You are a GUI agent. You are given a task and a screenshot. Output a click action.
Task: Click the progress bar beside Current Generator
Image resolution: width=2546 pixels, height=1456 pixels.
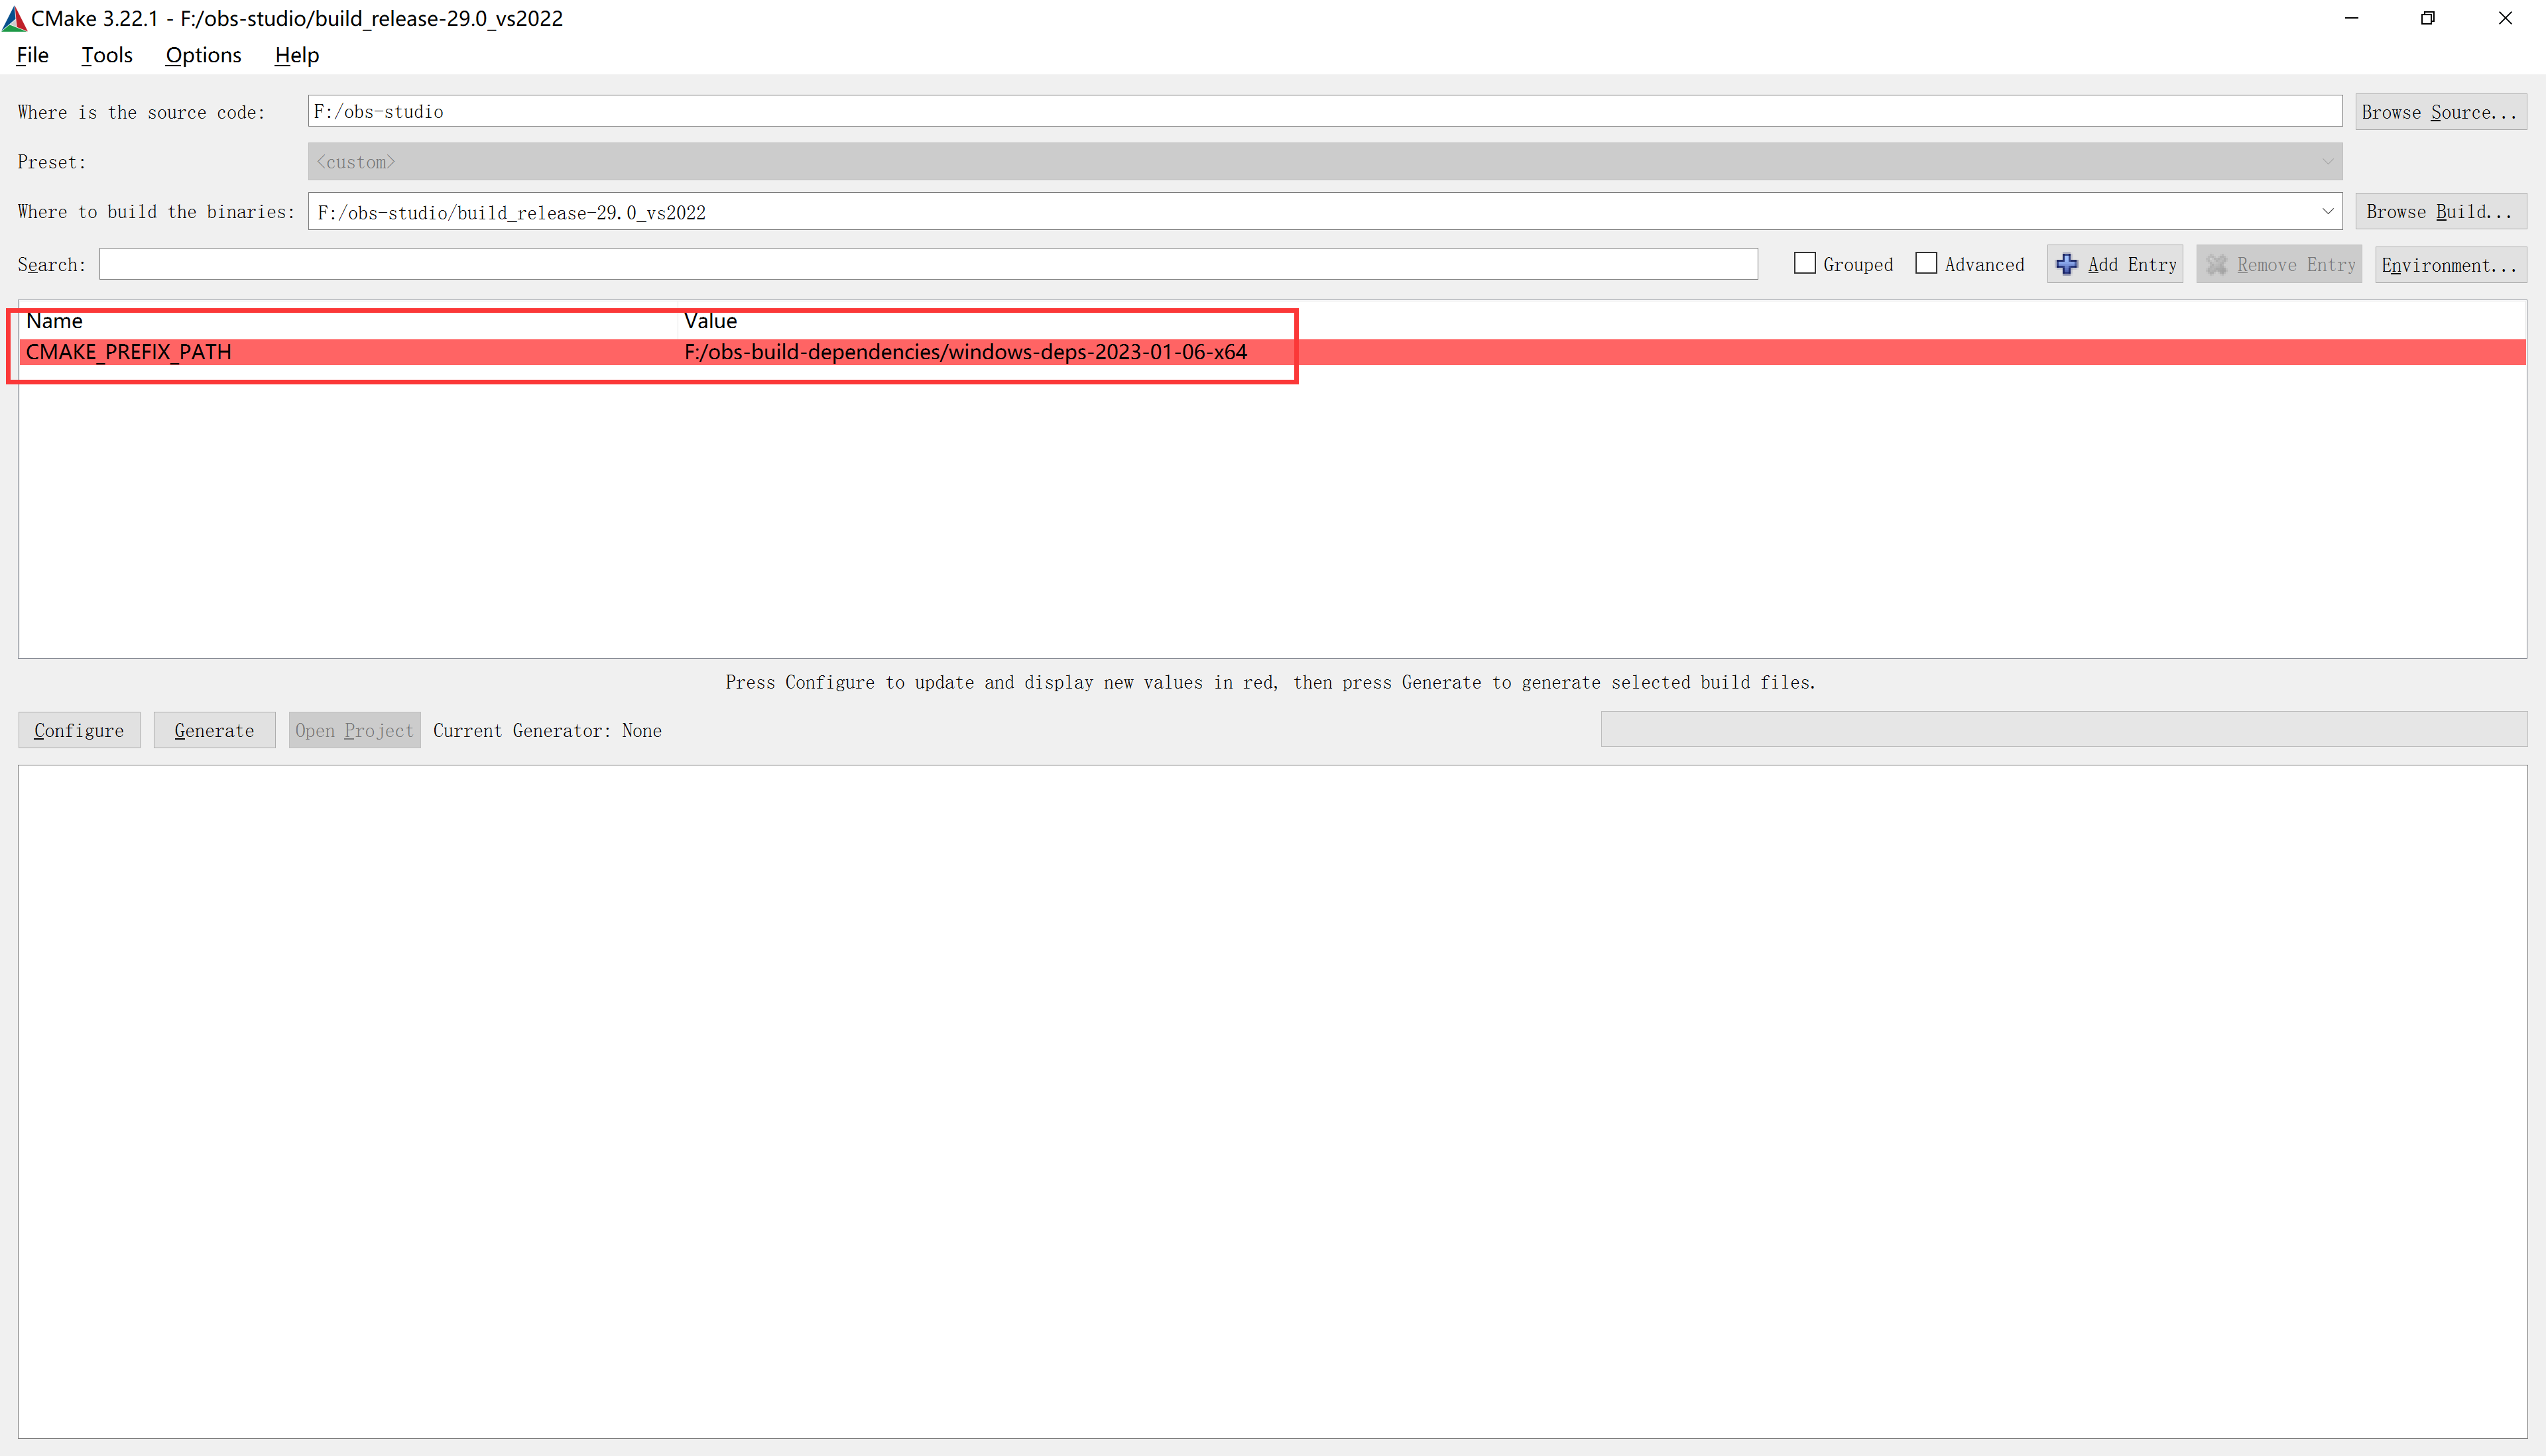(x=2063, y=729)
